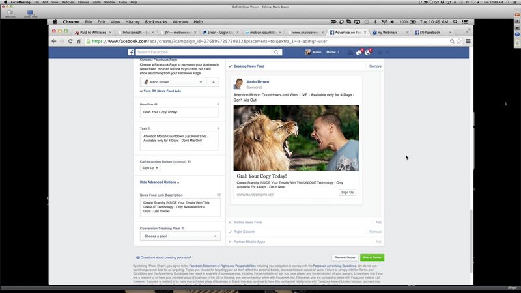521x293 pixels.
Task: Open Facebook notifications globe icon
Action: pos(367,52)
